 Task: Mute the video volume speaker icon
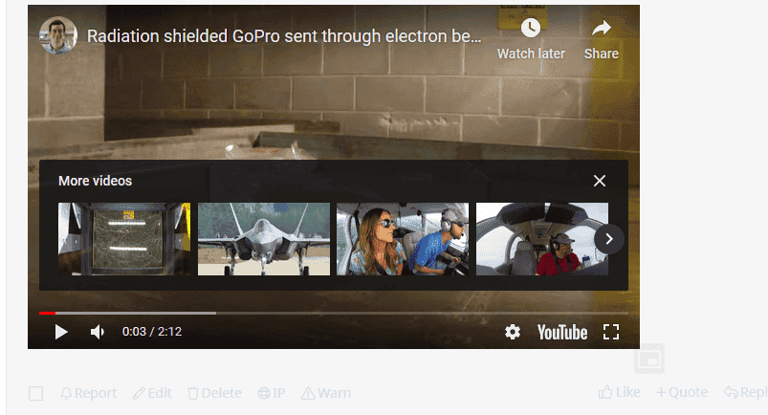click(x=98, y=332)
